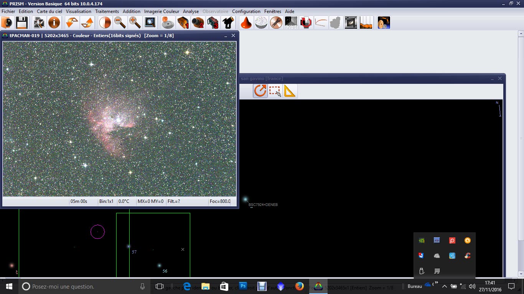Click the DENEB star label on sky chart
The height and width of the screenshot is (294, 524).
pyautogui.click(x=263, y=205)
